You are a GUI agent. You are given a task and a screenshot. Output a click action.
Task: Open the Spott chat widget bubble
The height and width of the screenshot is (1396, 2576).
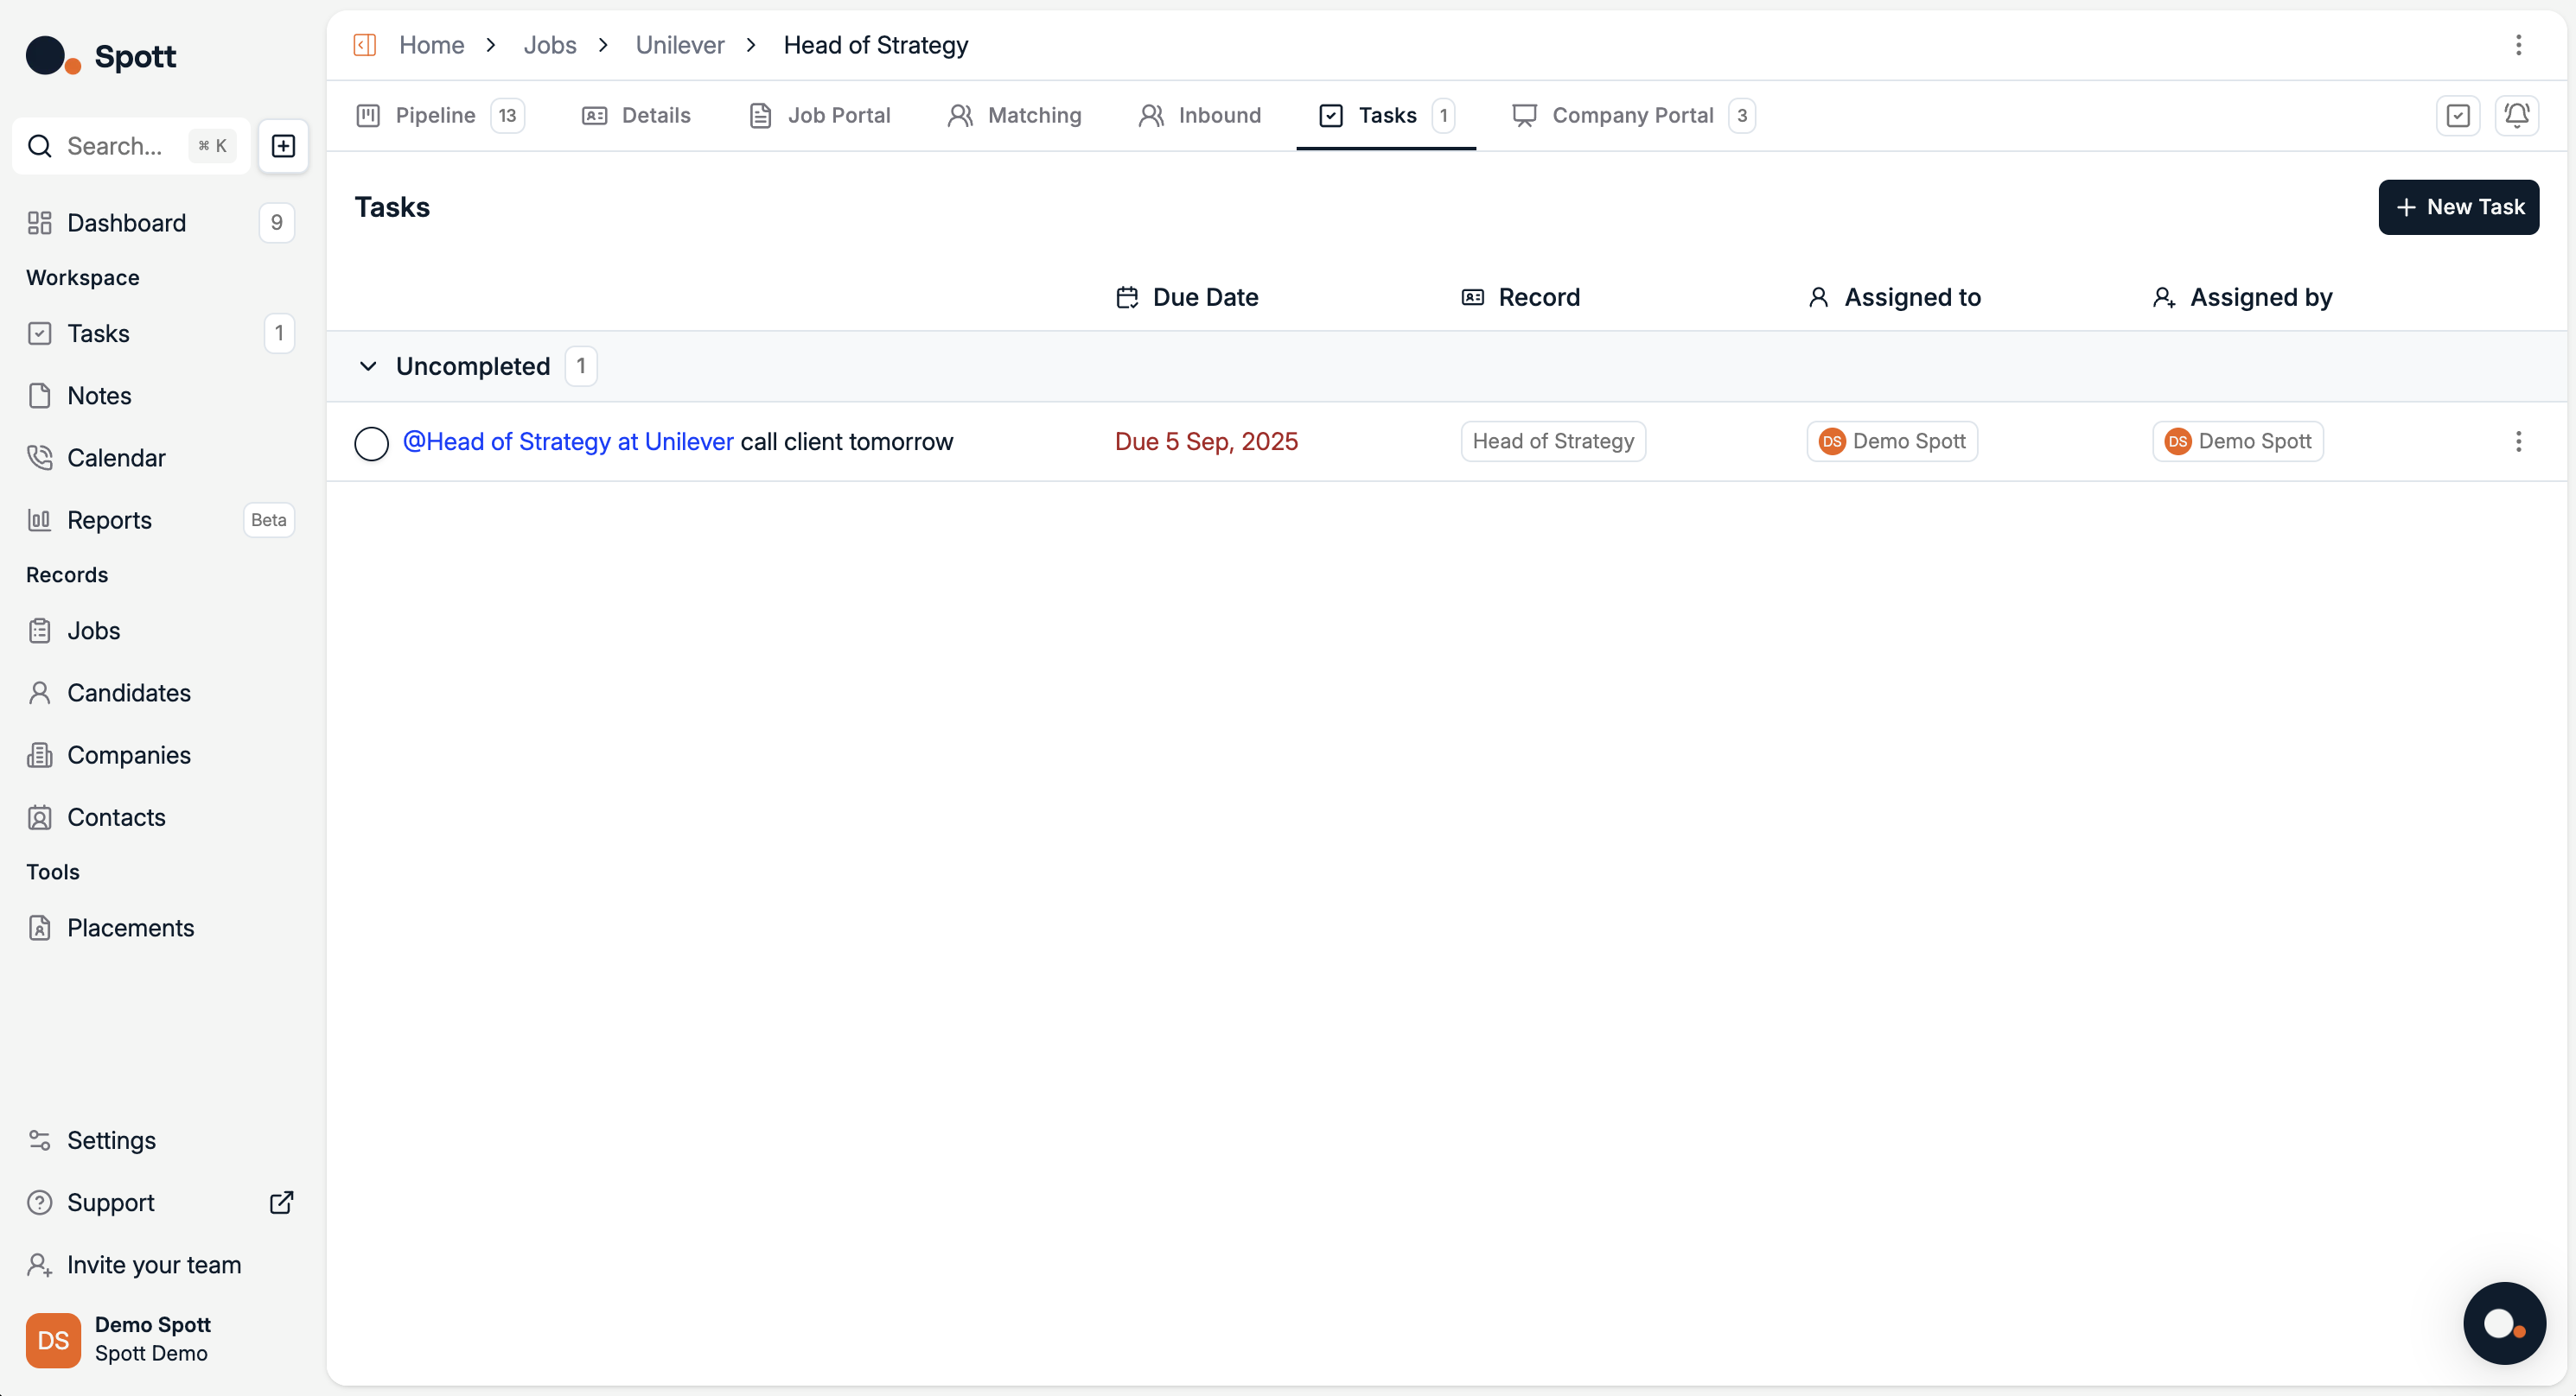coord(2504,1323)
